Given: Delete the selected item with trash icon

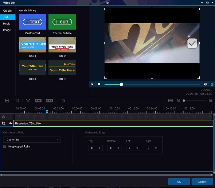Looking at the screenshot, I should click(63, 101).
